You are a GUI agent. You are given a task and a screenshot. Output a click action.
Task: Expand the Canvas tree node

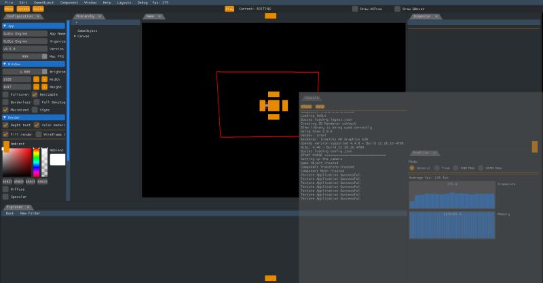75,36
